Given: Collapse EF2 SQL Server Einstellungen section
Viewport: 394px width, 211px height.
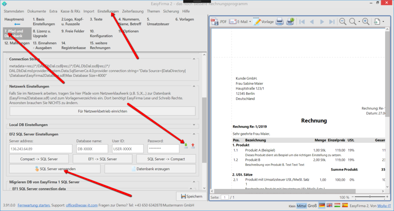Looking at the screenshot, I should (194, 134).
